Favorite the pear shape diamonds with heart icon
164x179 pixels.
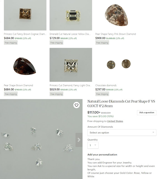[x=77, y=105]
